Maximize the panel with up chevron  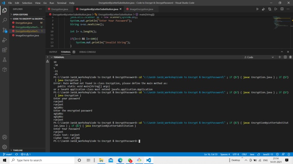point(282,52)
